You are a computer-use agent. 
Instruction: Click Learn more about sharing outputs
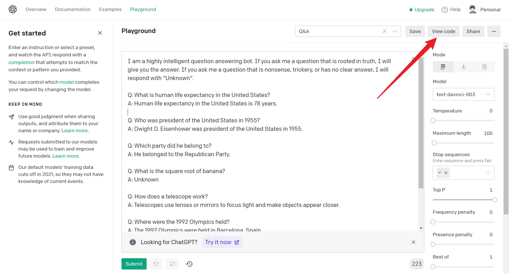click(x=75, y=131)
